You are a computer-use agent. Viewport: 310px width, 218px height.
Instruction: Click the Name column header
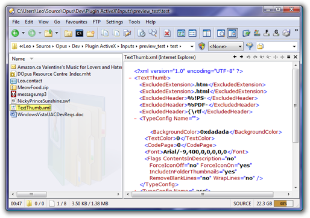tap(18, 59)
